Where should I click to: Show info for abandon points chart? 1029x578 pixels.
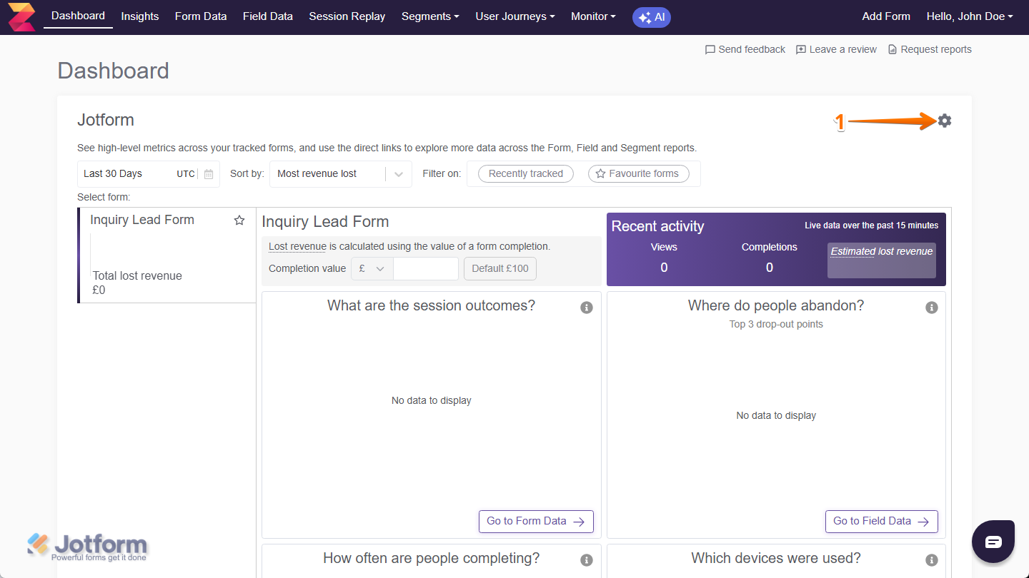(931, 308)
